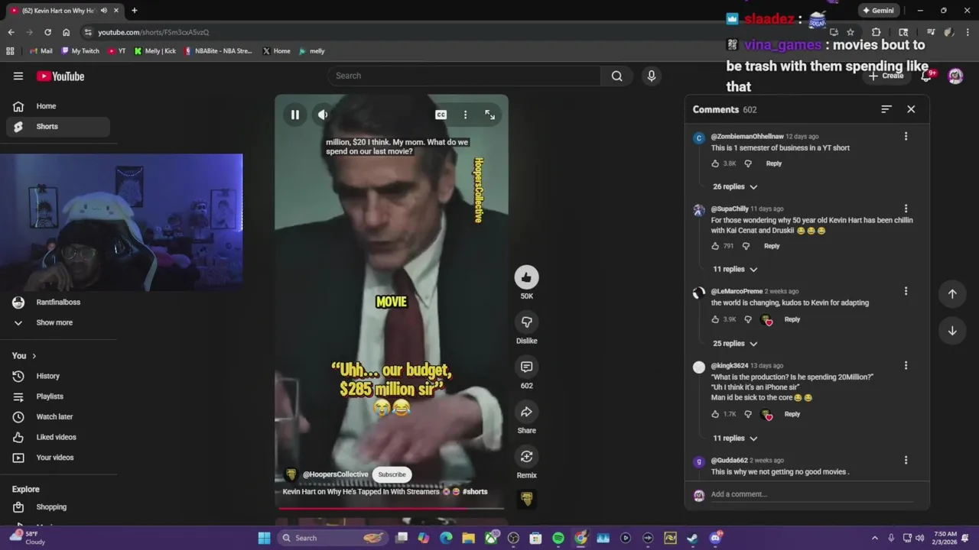The width and height of the screenshot is (979, 550).
Task: Click the YouTube search box
Action: coord(465,76)
